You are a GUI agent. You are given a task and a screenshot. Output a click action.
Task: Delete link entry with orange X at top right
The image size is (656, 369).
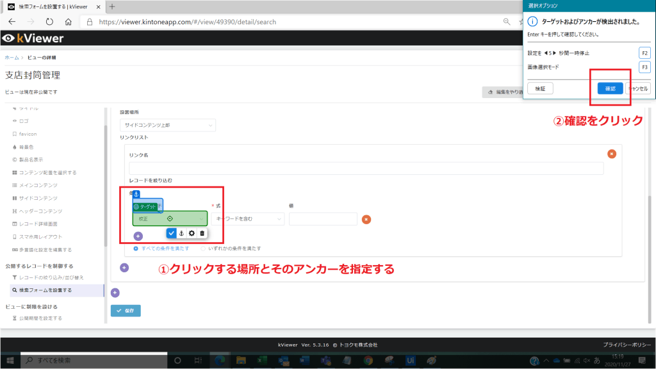click(x=611, y=154)
